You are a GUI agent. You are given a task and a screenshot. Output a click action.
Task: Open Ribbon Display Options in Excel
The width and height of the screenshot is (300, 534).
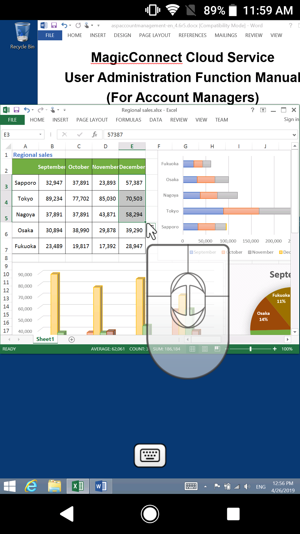pos(263,110)
